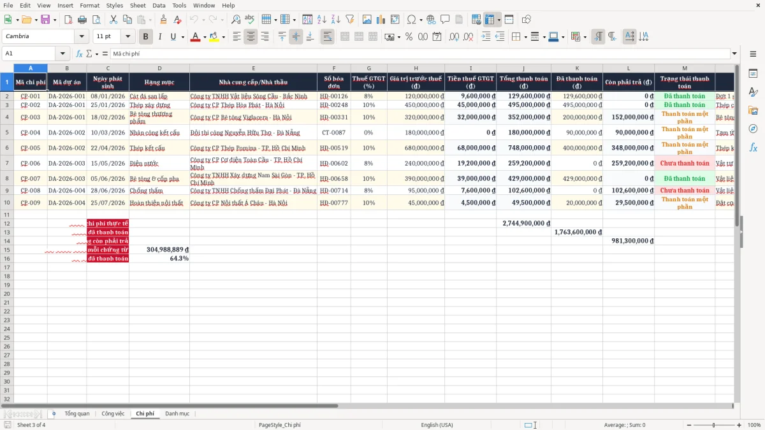Switch to the Danh mục sheet tab
Viewport: 765px width, 430px height.
point(177,413)
